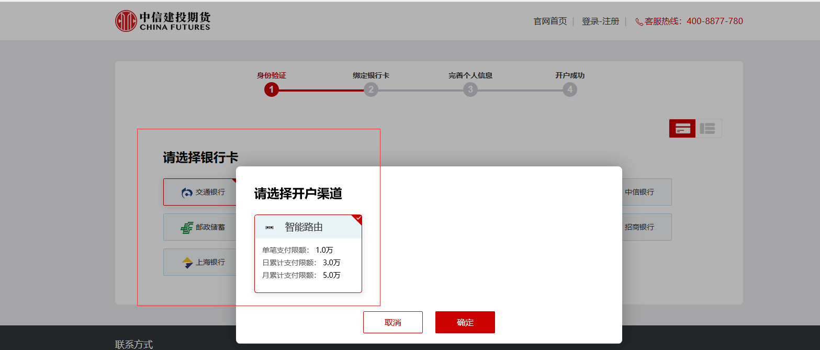Click the 上海银行 logo icon
The image size is (820, 350).
point(187,263)
